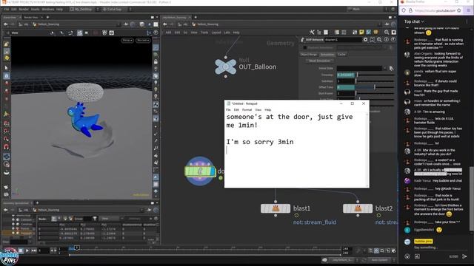Adjust the Offset Time slider

pyautogui.click(x=375, y=87)
